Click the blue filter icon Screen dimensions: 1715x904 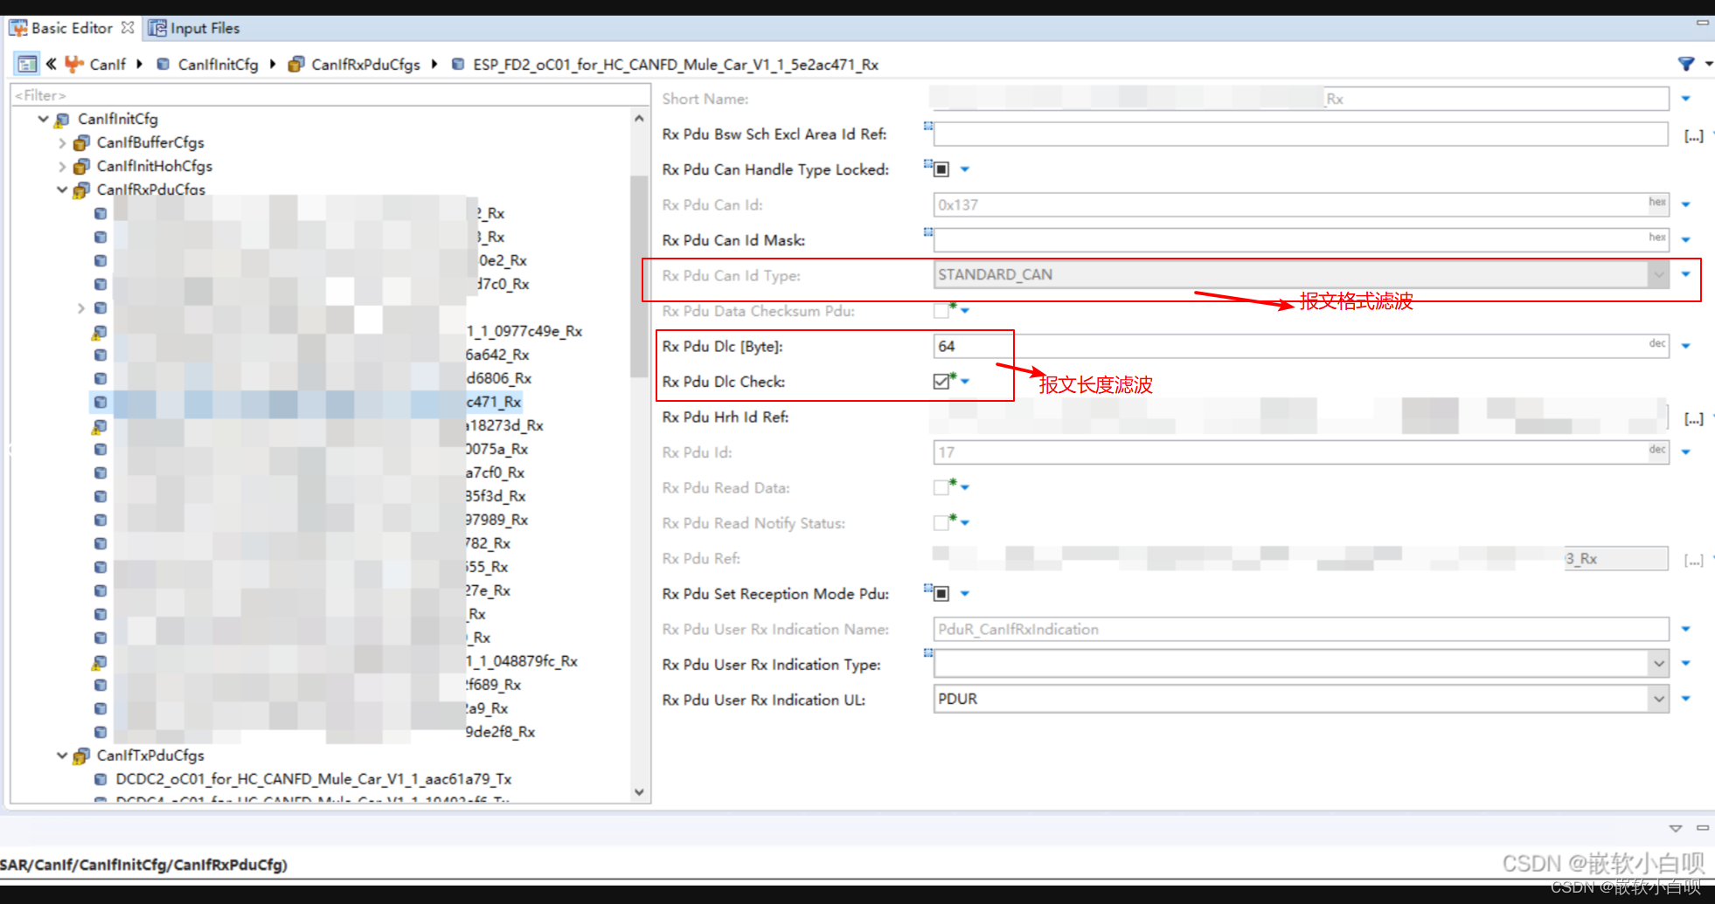1685,63
